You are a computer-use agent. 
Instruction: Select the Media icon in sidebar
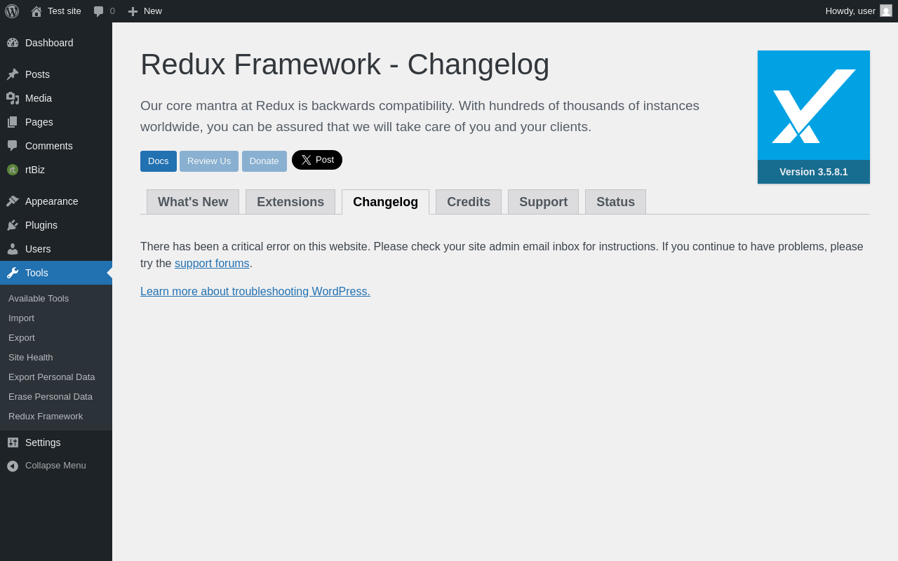point(13,98)
